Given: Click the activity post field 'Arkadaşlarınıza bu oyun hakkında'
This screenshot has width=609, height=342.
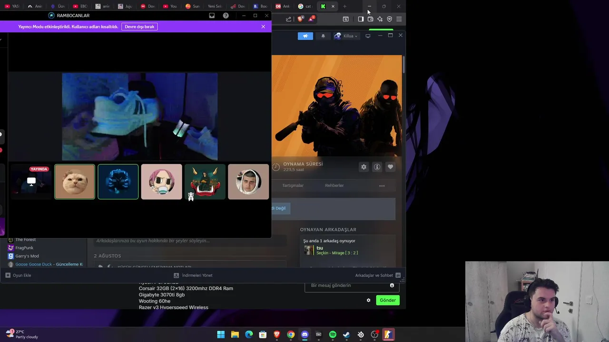Looking at the screenshot, I should tap(190, 241).
